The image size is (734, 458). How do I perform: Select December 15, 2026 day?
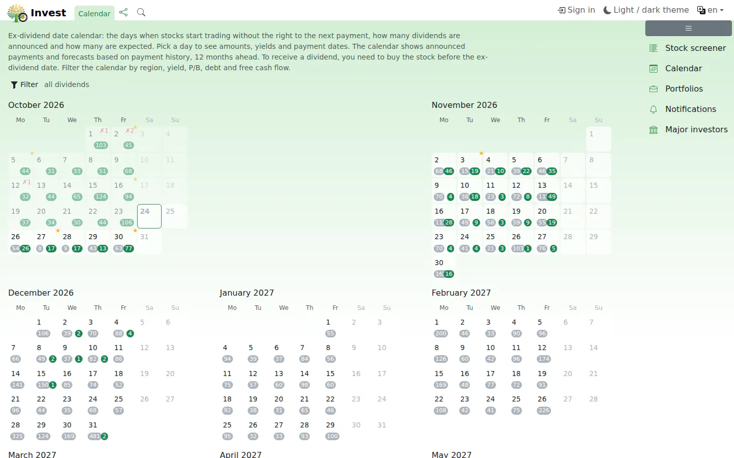tap(46, 379)
